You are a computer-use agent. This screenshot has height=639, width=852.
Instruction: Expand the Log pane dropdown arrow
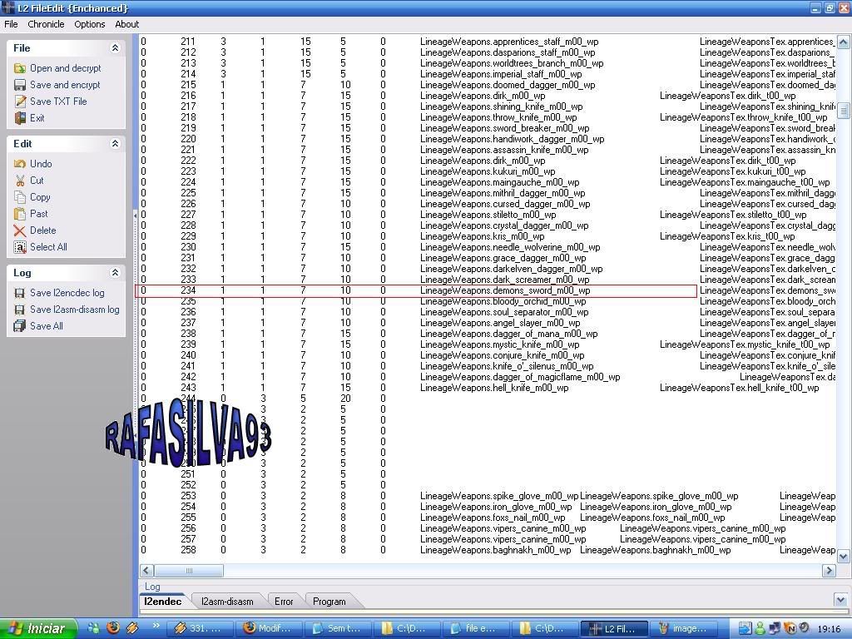[840, 600]
